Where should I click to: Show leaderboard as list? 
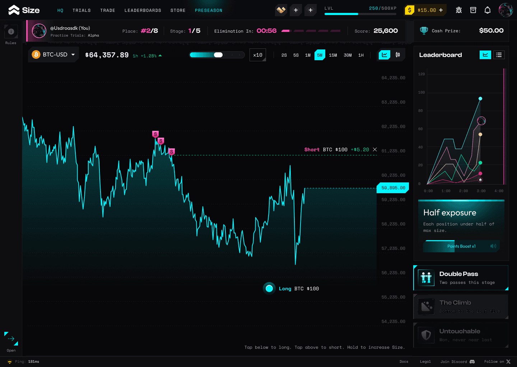pyautogui.click(x=499, y=55)
